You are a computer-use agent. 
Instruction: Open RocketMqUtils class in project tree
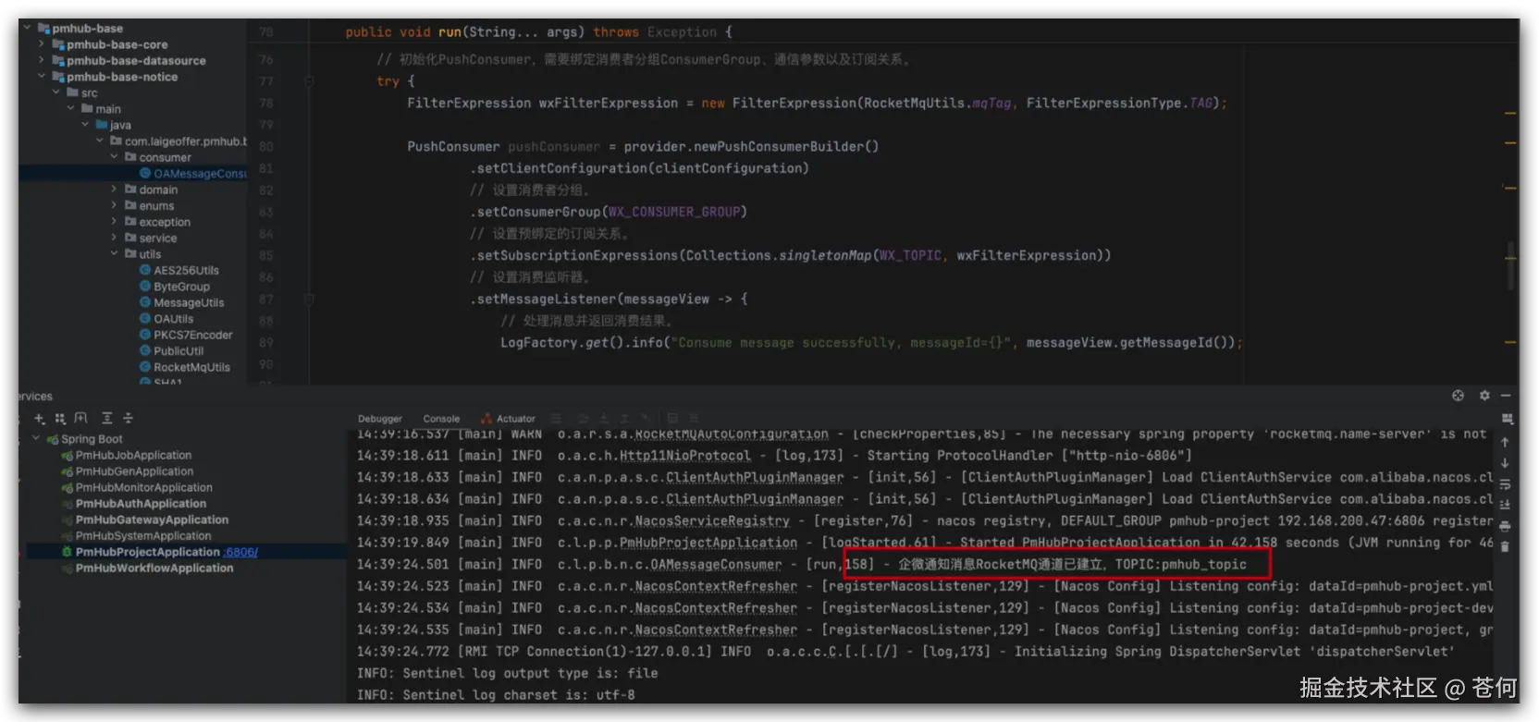click(x=191, y=367)
